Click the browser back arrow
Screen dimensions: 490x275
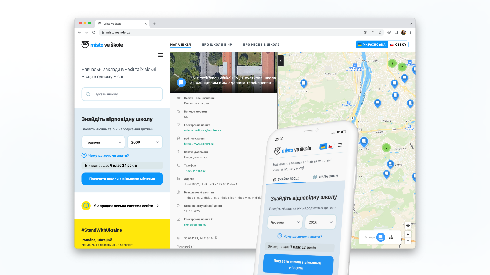point(79,32)
